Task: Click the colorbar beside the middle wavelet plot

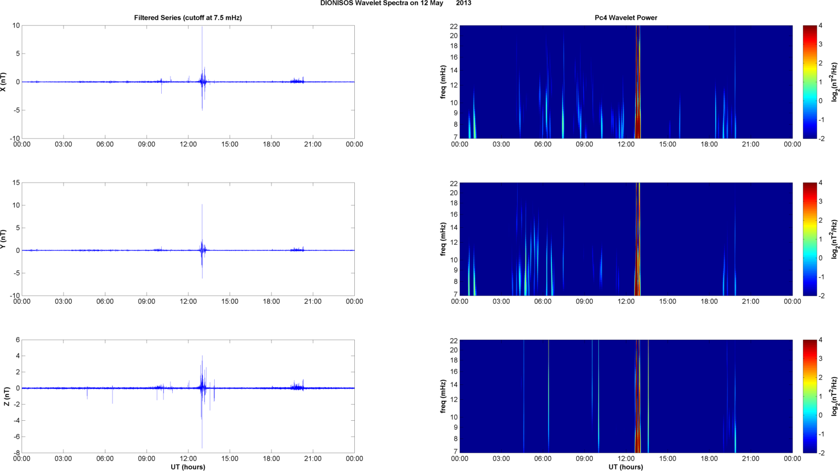Action: (x=809, y=239)
